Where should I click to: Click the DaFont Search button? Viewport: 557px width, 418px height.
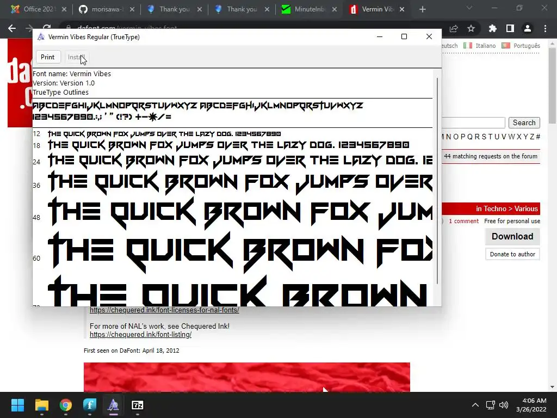click(524, 122)
